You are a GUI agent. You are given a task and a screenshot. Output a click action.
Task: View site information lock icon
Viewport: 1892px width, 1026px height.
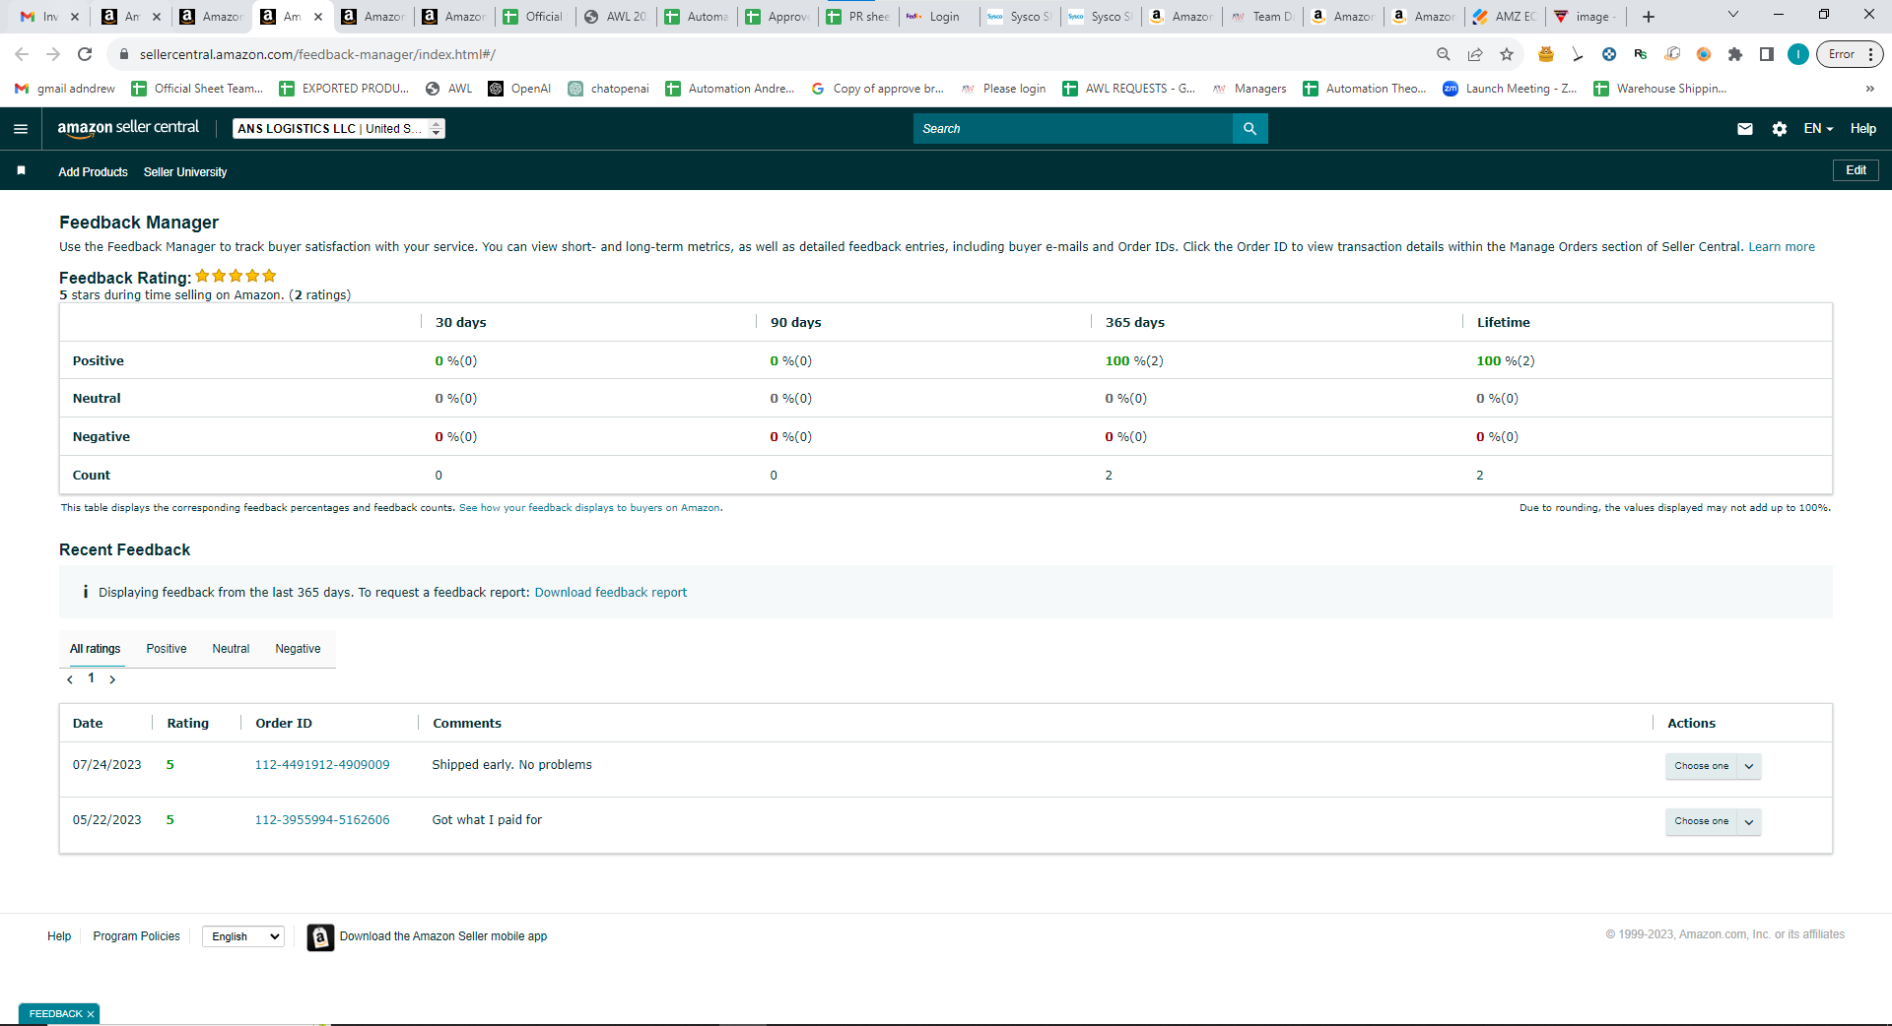[x=124, y=54]
